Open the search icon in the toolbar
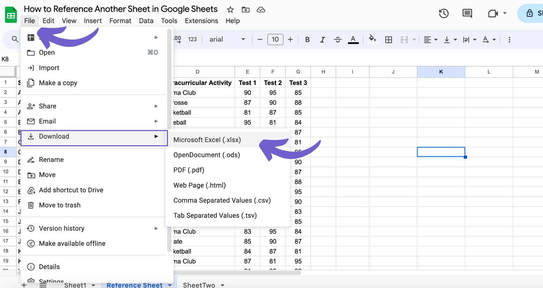Screen dimensions: 543x288 tap(15, 39)
